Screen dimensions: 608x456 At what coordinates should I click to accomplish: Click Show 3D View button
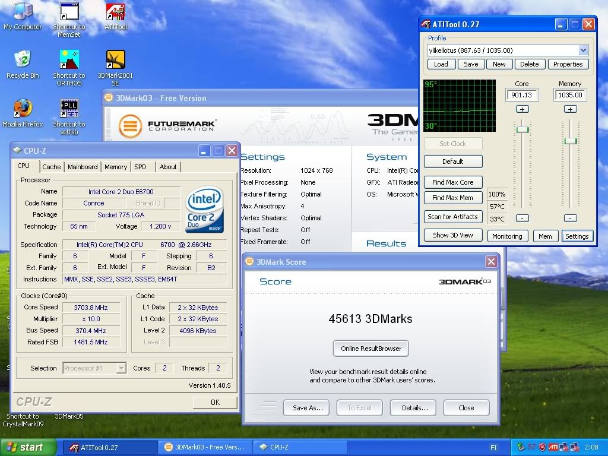coord(453,235)
